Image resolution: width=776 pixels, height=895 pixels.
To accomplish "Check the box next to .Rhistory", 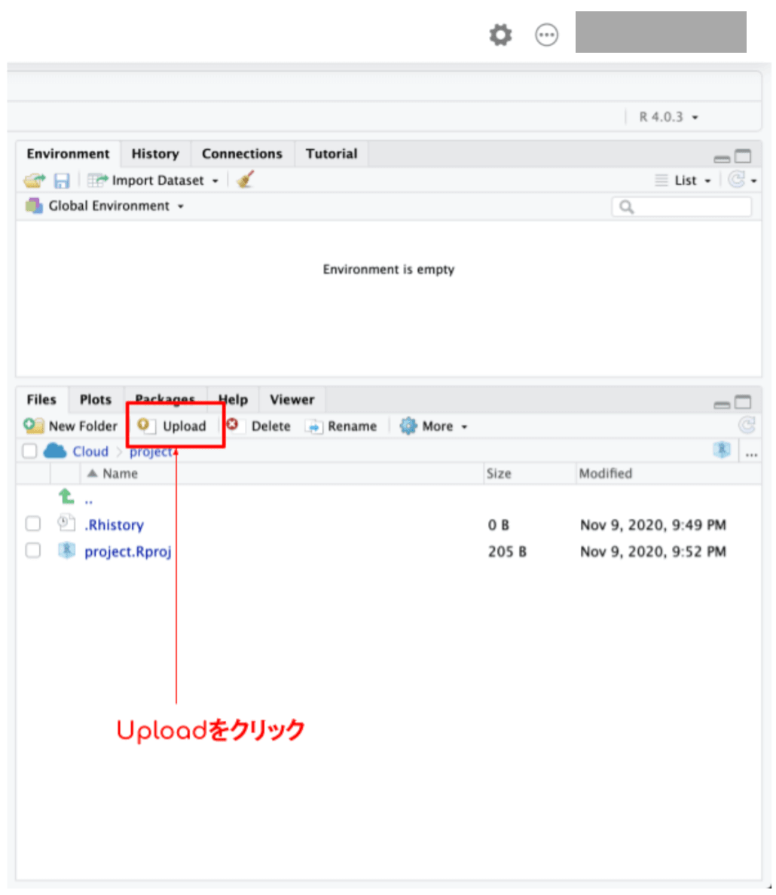I will pos(32,524).
